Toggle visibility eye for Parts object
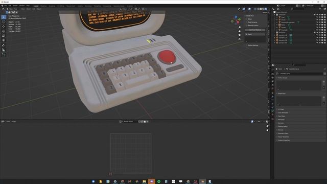 (319, 25)
